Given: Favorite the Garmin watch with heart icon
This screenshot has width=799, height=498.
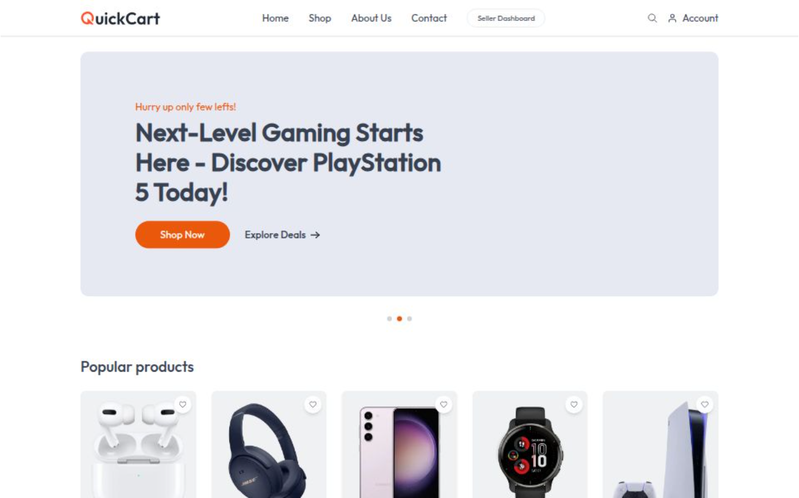Looking at the screenshot, I should 574,404.
